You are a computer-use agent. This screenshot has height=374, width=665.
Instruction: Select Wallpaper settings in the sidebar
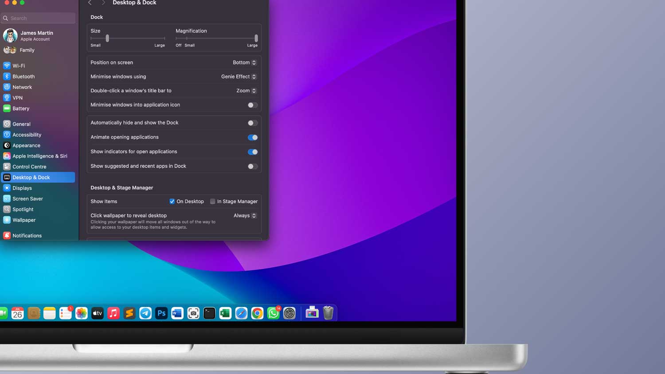click(23, 220)
